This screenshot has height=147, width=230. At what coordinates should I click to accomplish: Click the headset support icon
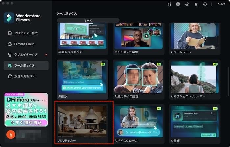pyautogui.click(x=205, y=4)
